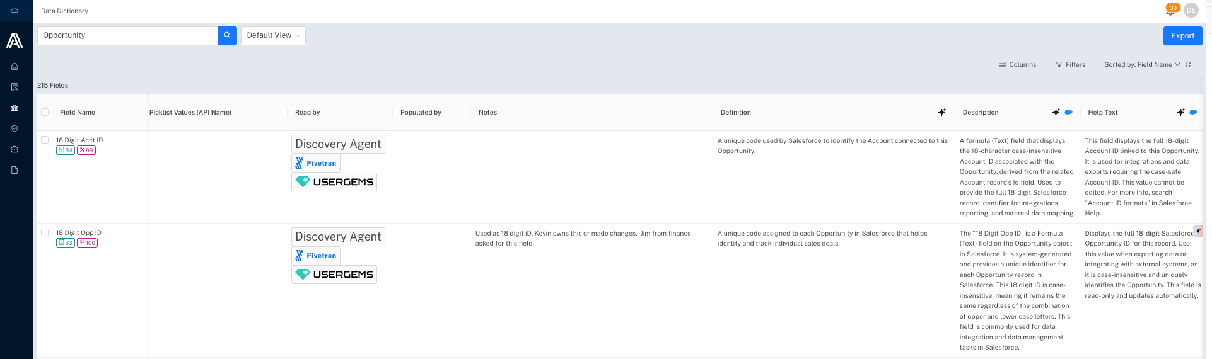The image size is (1212, 359).
Task: Click help text 'Displays the full 18-digit Salesforce'
Action: pos(1143,264)
